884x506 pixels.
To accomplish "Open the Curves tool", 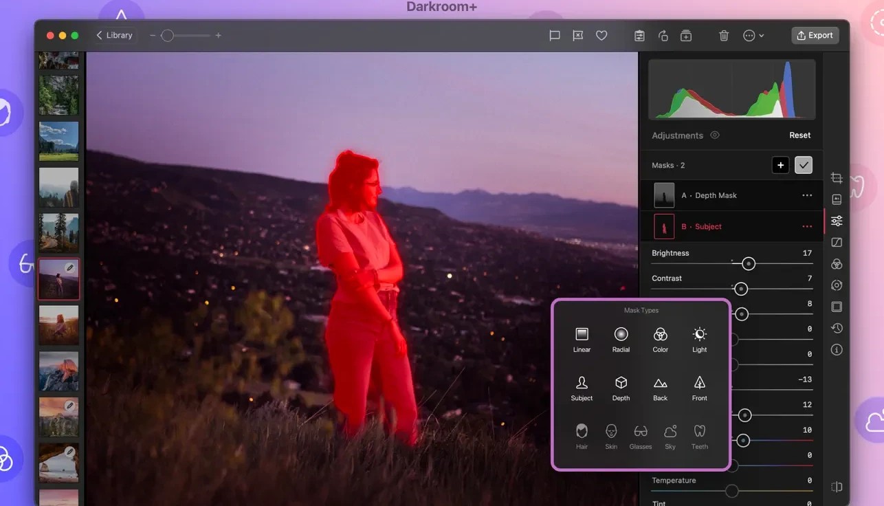I will (837, 243).
